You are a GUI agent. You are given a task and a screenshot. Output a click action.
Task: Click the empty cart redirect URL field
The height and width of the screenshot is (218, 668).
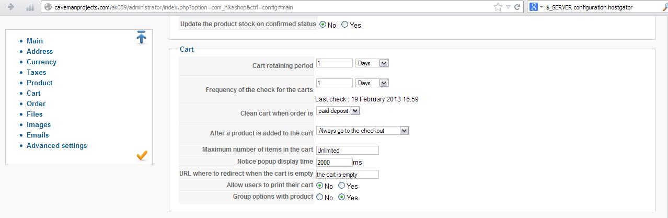point(347,174)
